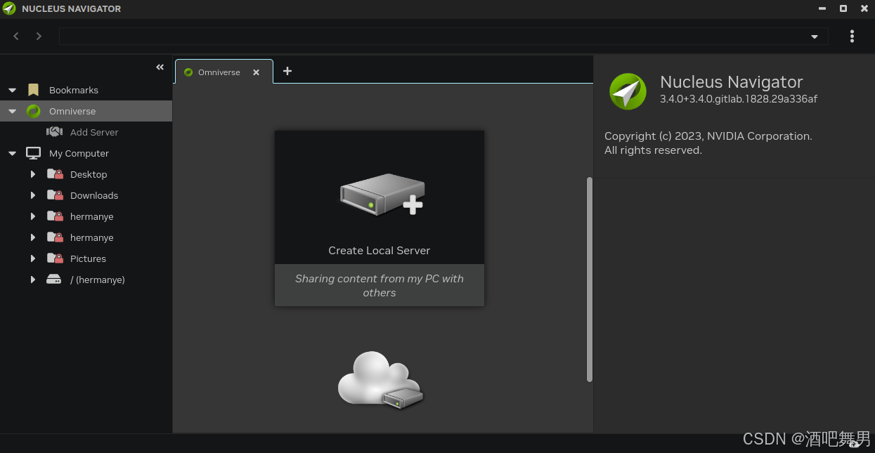Go back with the left arrow button
Image resolution: width=875 pixels, height=453 pixels.
tap(16, 36)
